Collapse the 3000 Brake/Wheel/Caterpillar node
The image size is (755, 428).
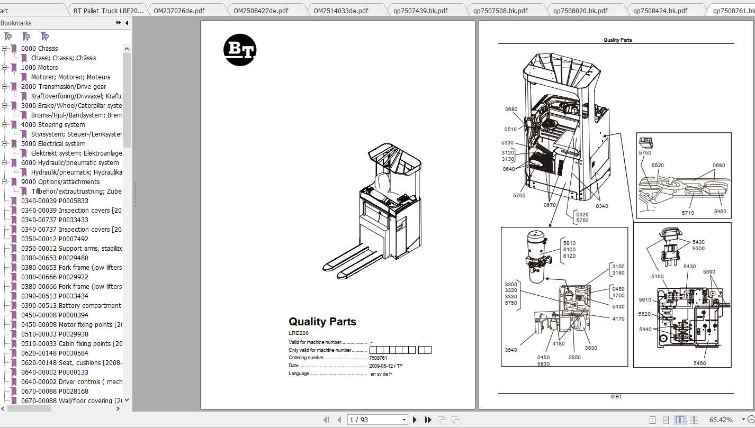[x=5, y=106]
